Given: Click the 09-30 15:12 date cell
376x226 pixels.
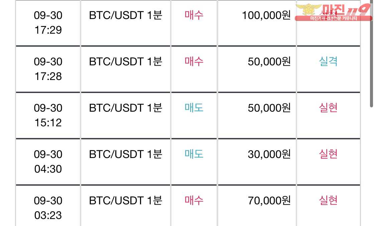Looking at the screenshot, I should point(48,115).
